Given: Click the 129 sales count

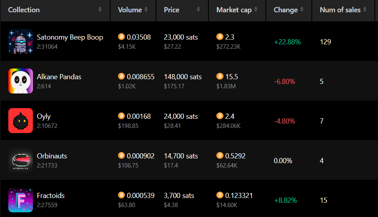Looking at the screenshot, I should (x=325, y=42).
